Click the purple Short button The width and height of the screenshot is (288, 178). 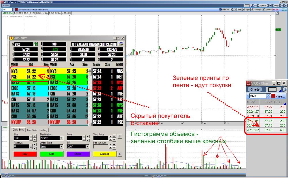(x=78, y=154)
